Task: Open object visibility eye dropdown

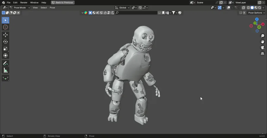Action: pos(214,8)
